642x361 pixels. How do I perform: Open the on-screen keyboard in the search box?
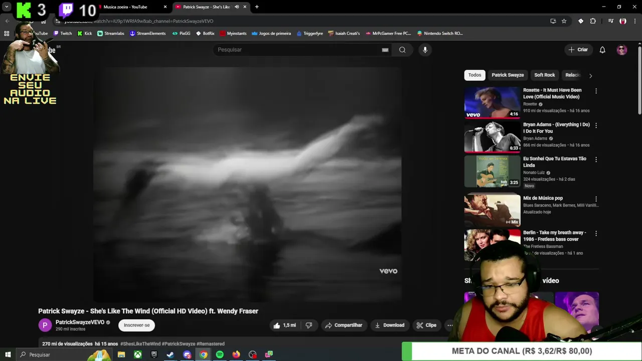click(385, 50)
